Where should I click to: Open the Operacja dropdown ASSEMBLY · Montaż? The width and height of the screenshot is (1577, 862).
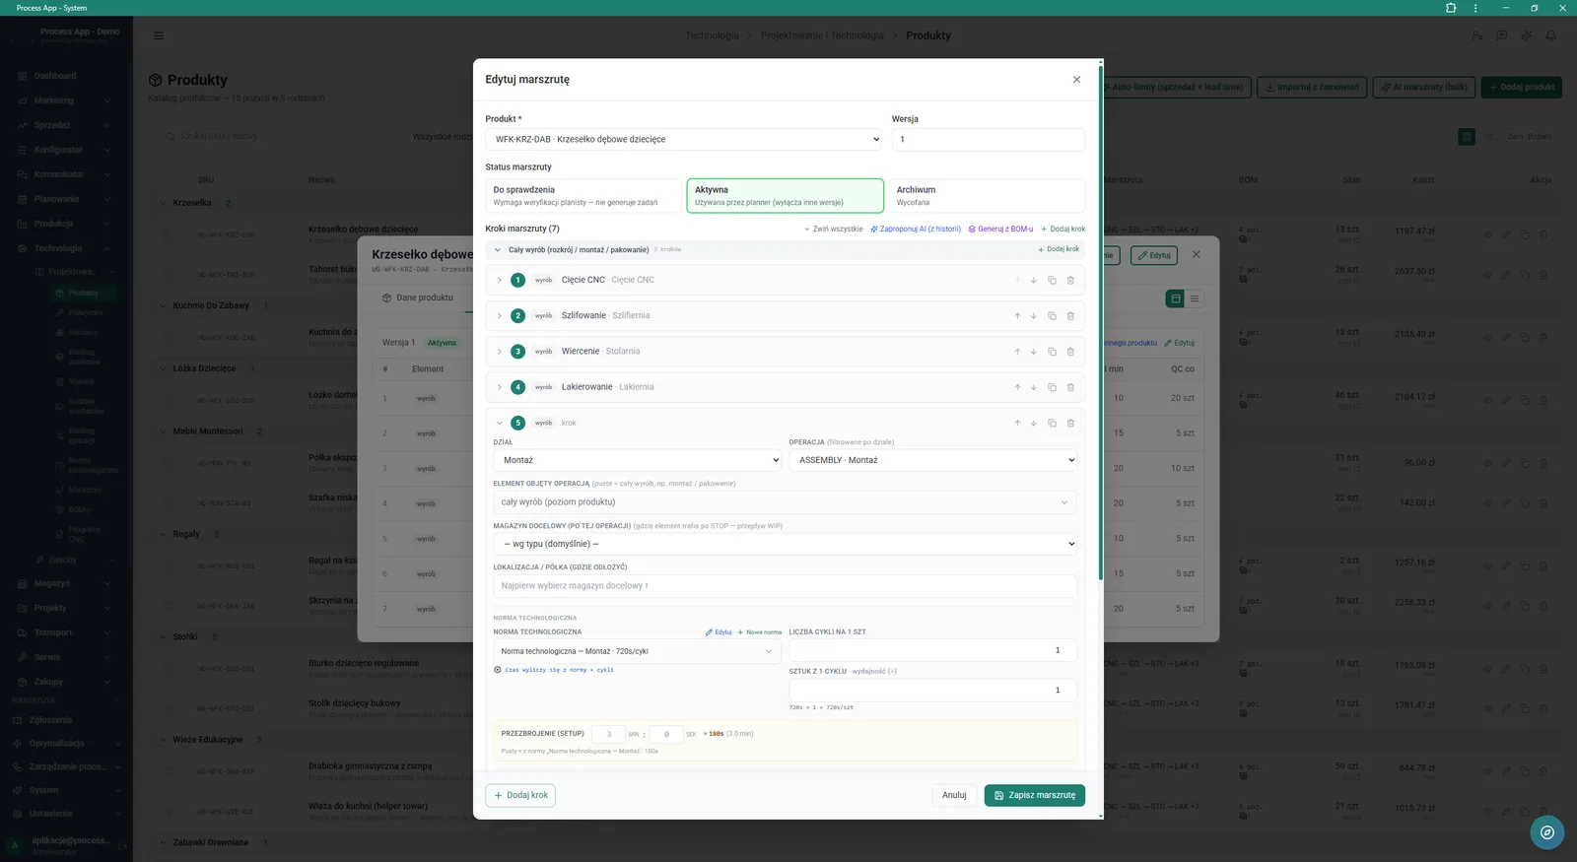click(x=932, y=460)
